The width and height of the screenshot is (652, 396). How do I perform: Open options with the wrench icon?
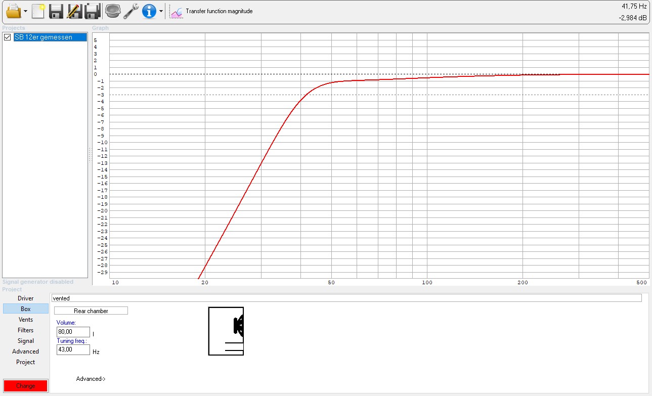(x=131, y=11)
